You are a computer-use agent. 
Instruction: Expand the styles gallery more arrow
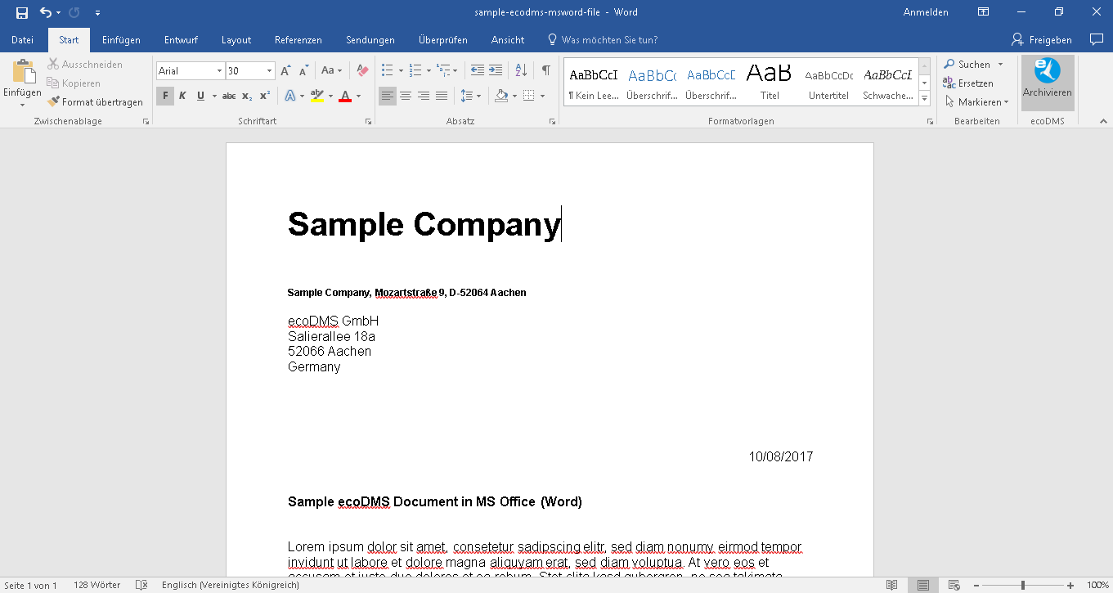click(925, 98)
